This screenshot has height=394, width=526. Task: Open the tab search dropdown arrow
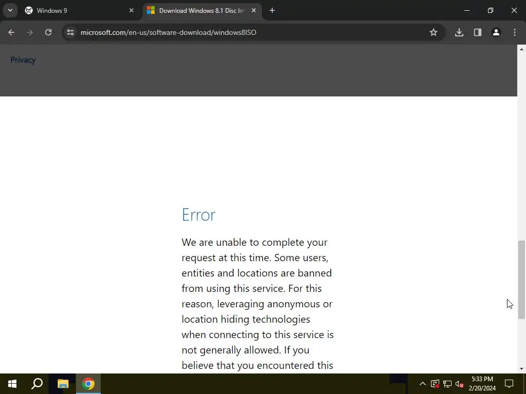(10, 10)
